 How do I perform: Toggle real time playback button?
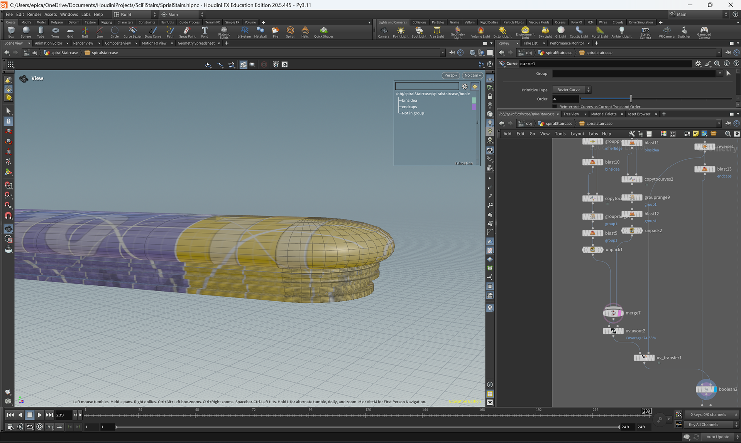point(40,427)
